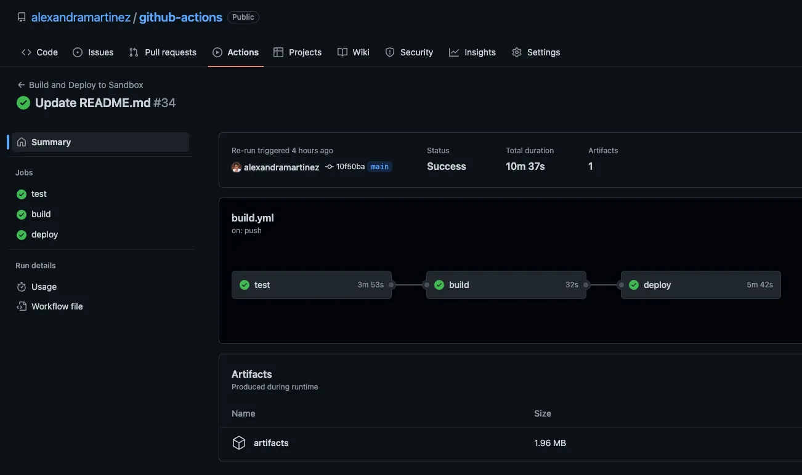Screen dimensions: 802x475
Task: Click the green check beside sidebar deploy job
Action: pos(22,234)
